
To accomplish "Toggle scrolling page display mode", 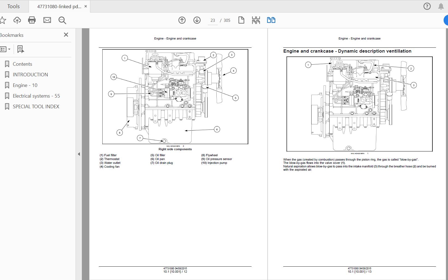I will tap(256, 20).
